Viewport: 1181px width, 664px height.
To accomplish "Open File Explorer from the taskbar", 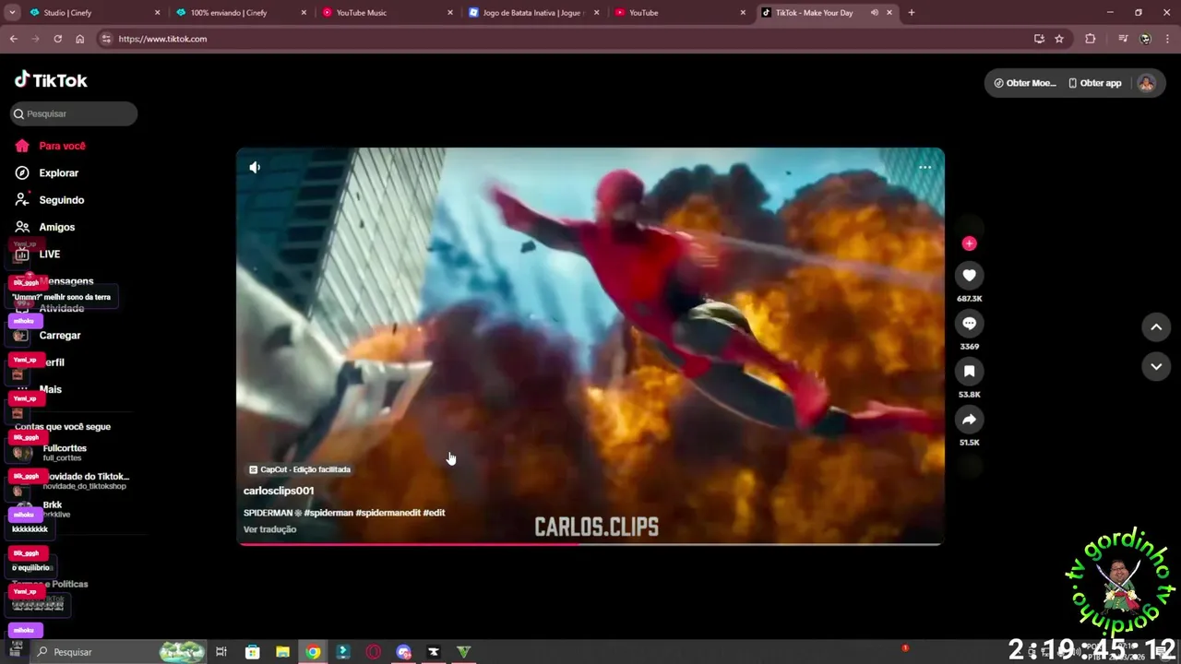I will (282, 652).
